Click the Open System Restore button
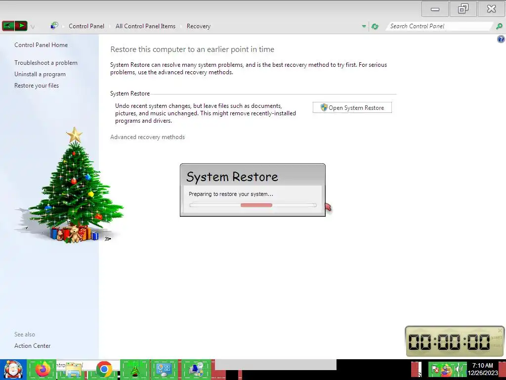The image size is (506, 380). (352, 107)
